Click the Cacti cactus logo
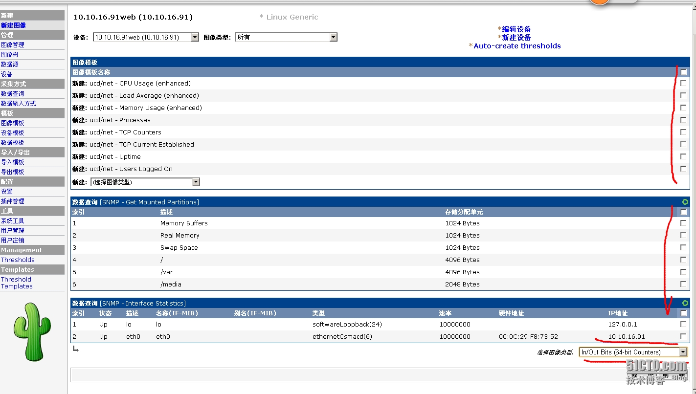696x394 pixels. [32, 332]
